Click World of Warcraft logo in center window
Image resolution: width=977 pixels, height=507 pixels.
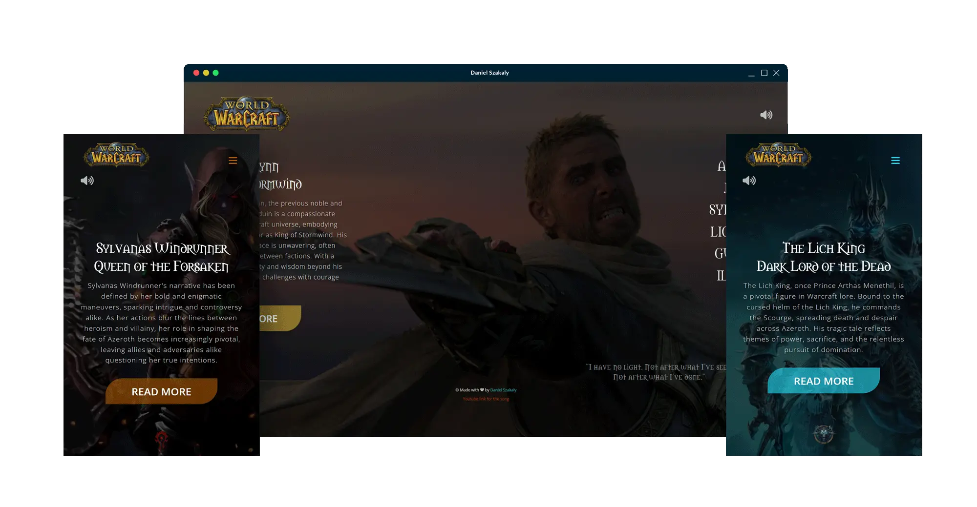247,114
